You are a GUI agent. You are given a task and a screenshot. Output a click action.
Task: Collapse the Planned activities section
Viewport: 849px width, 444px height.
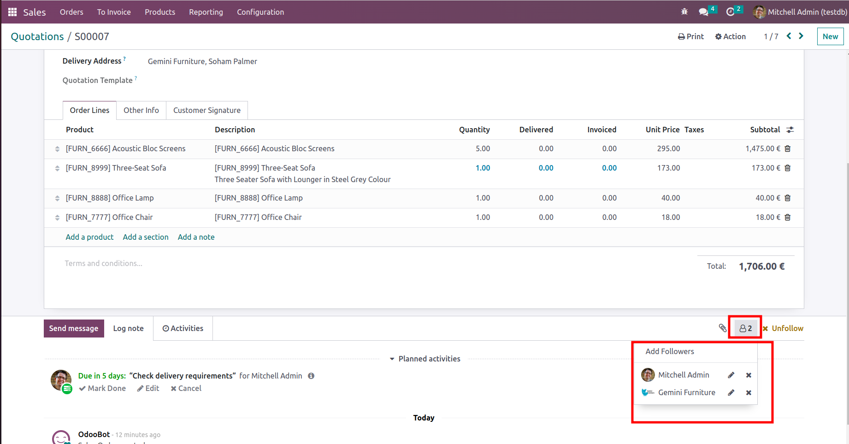pos(424,359)
